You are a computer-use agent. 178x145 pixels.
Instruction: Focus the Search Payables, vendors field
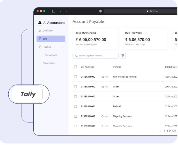coord(95,56)
